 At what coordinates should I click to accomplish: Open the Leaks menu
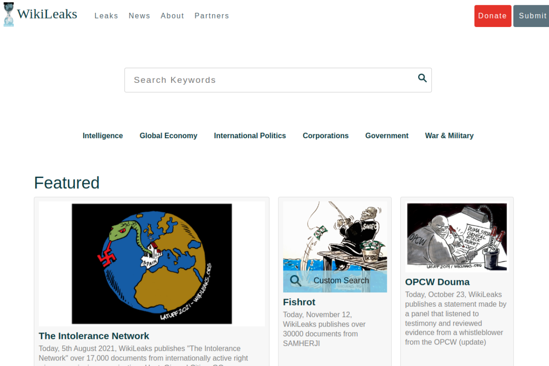click(106, 16)
